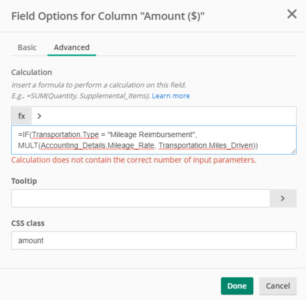The width and height of the screenshot is (306, 300).
Task: Select the Advanced tab
Action: [x=72, y=48]
